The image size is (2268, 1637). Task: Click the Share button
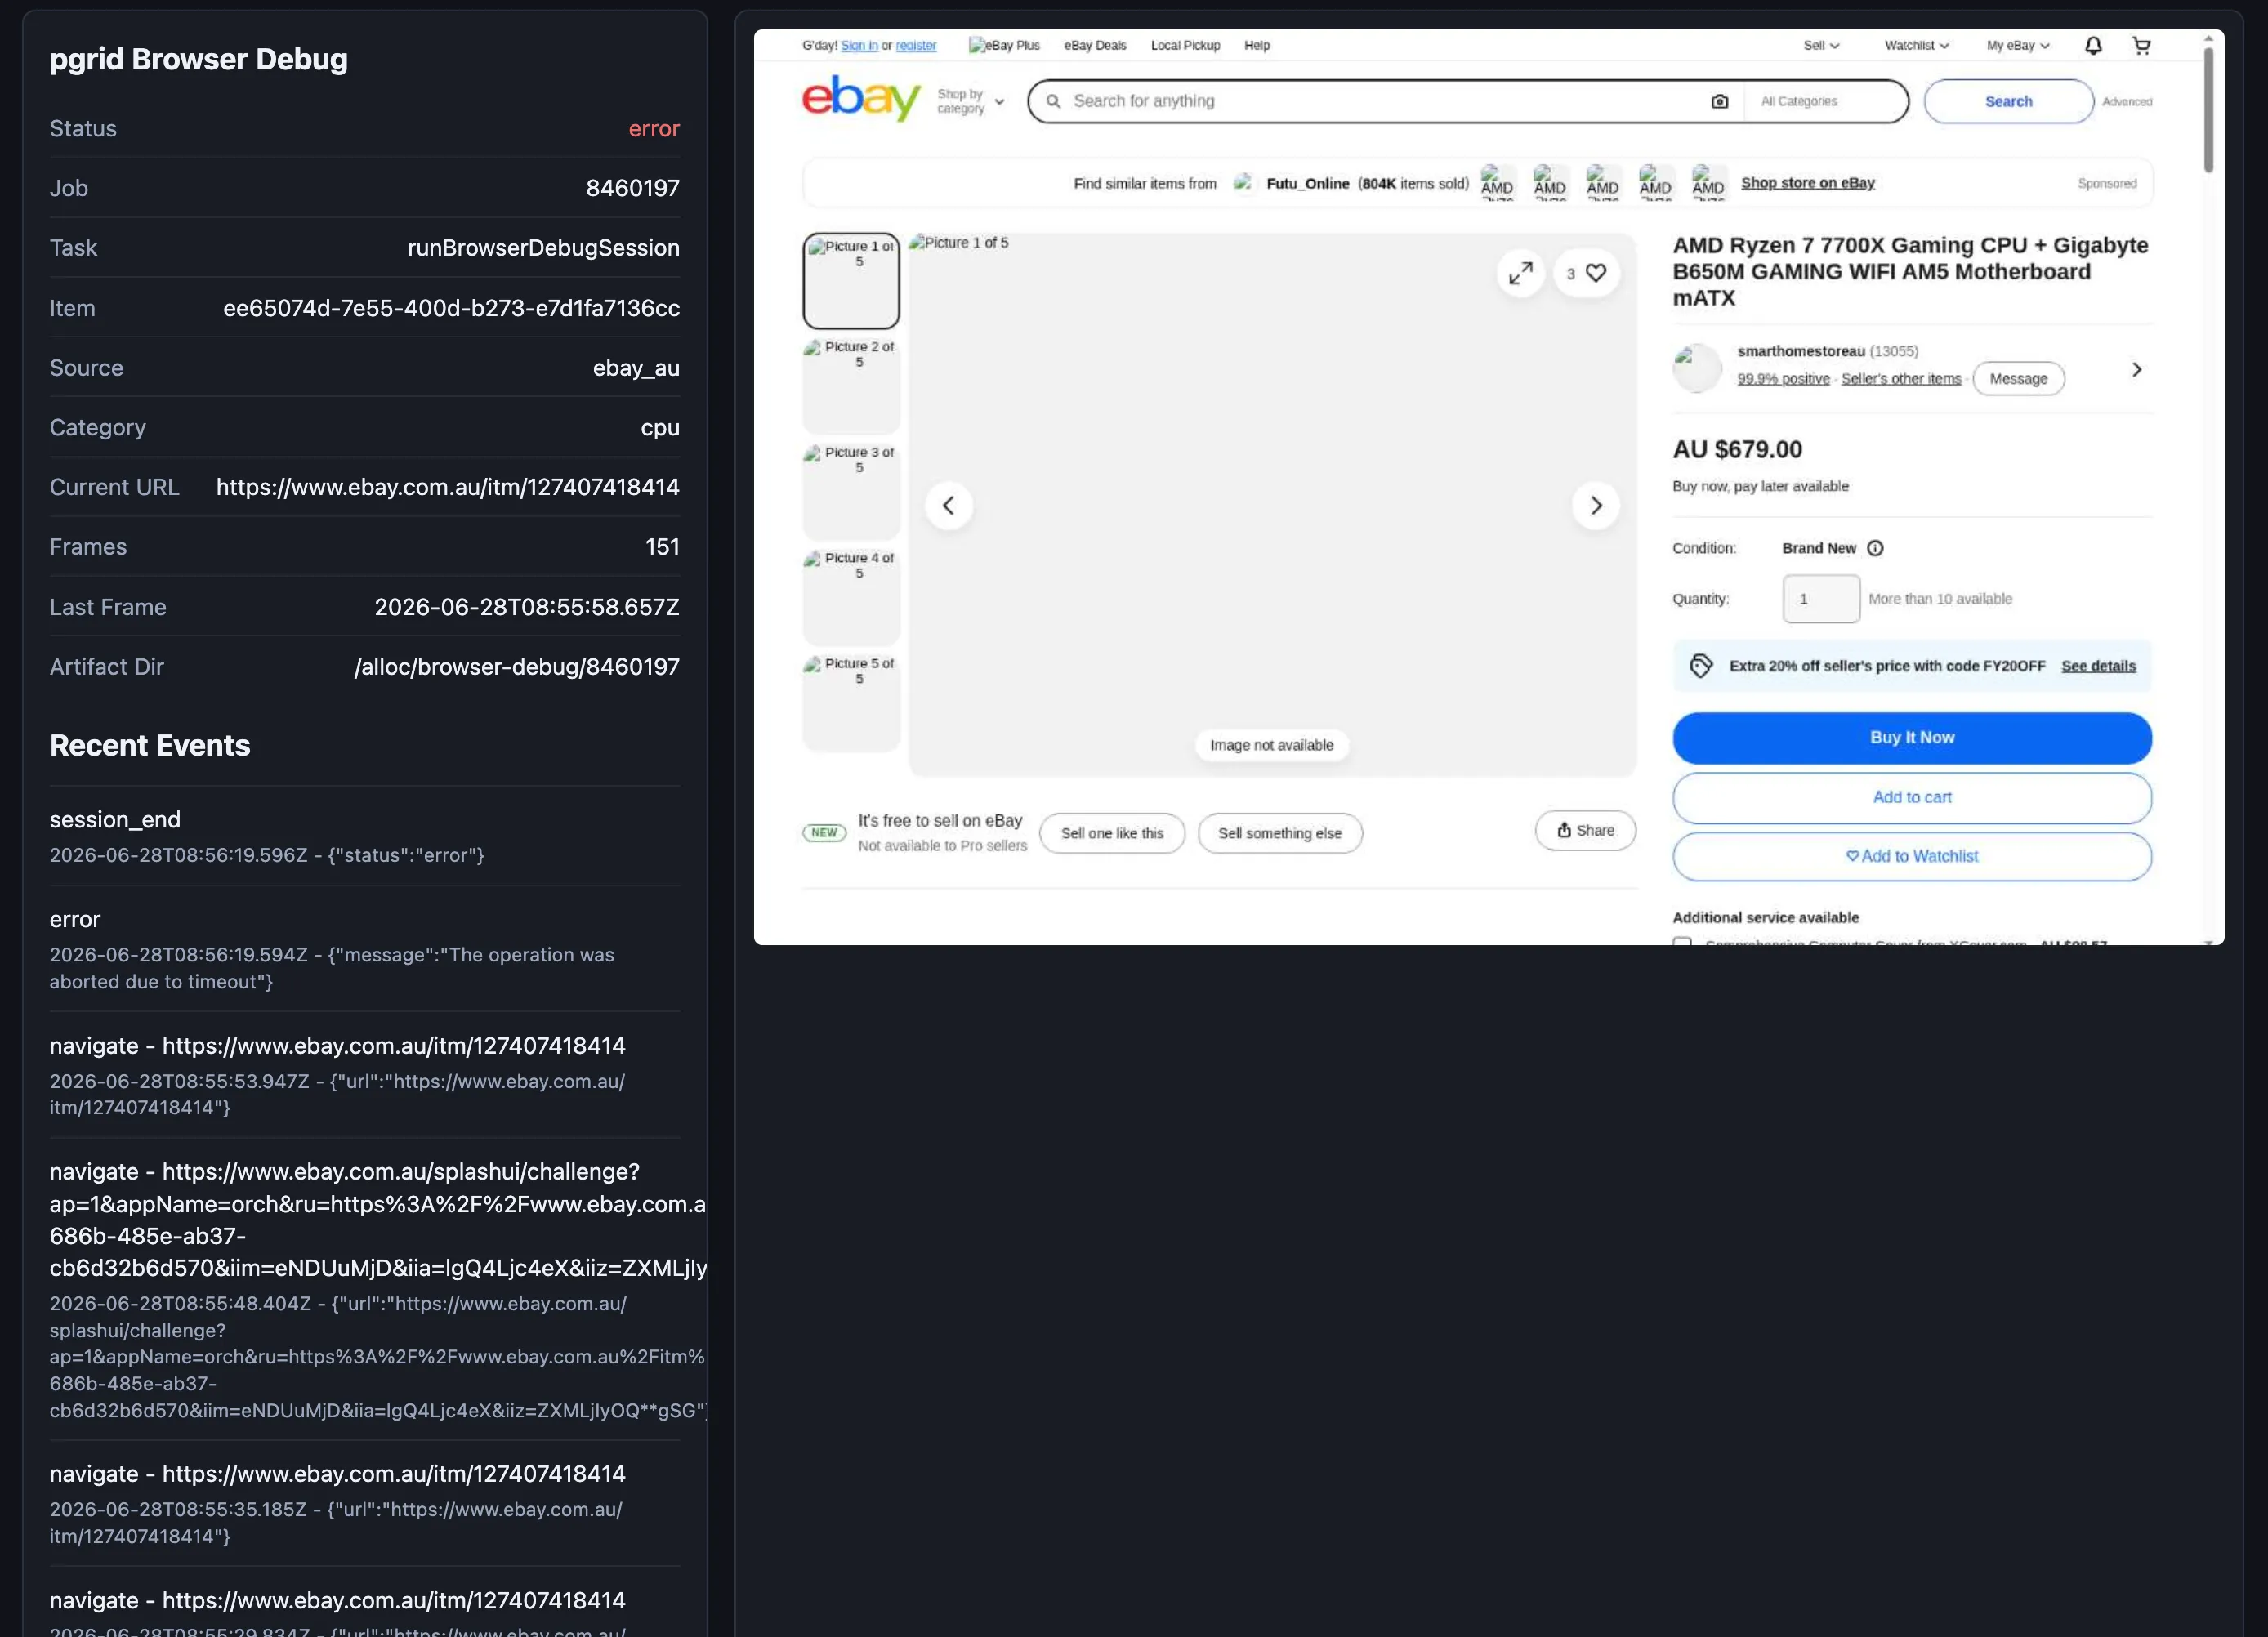tap(1585, 830)
